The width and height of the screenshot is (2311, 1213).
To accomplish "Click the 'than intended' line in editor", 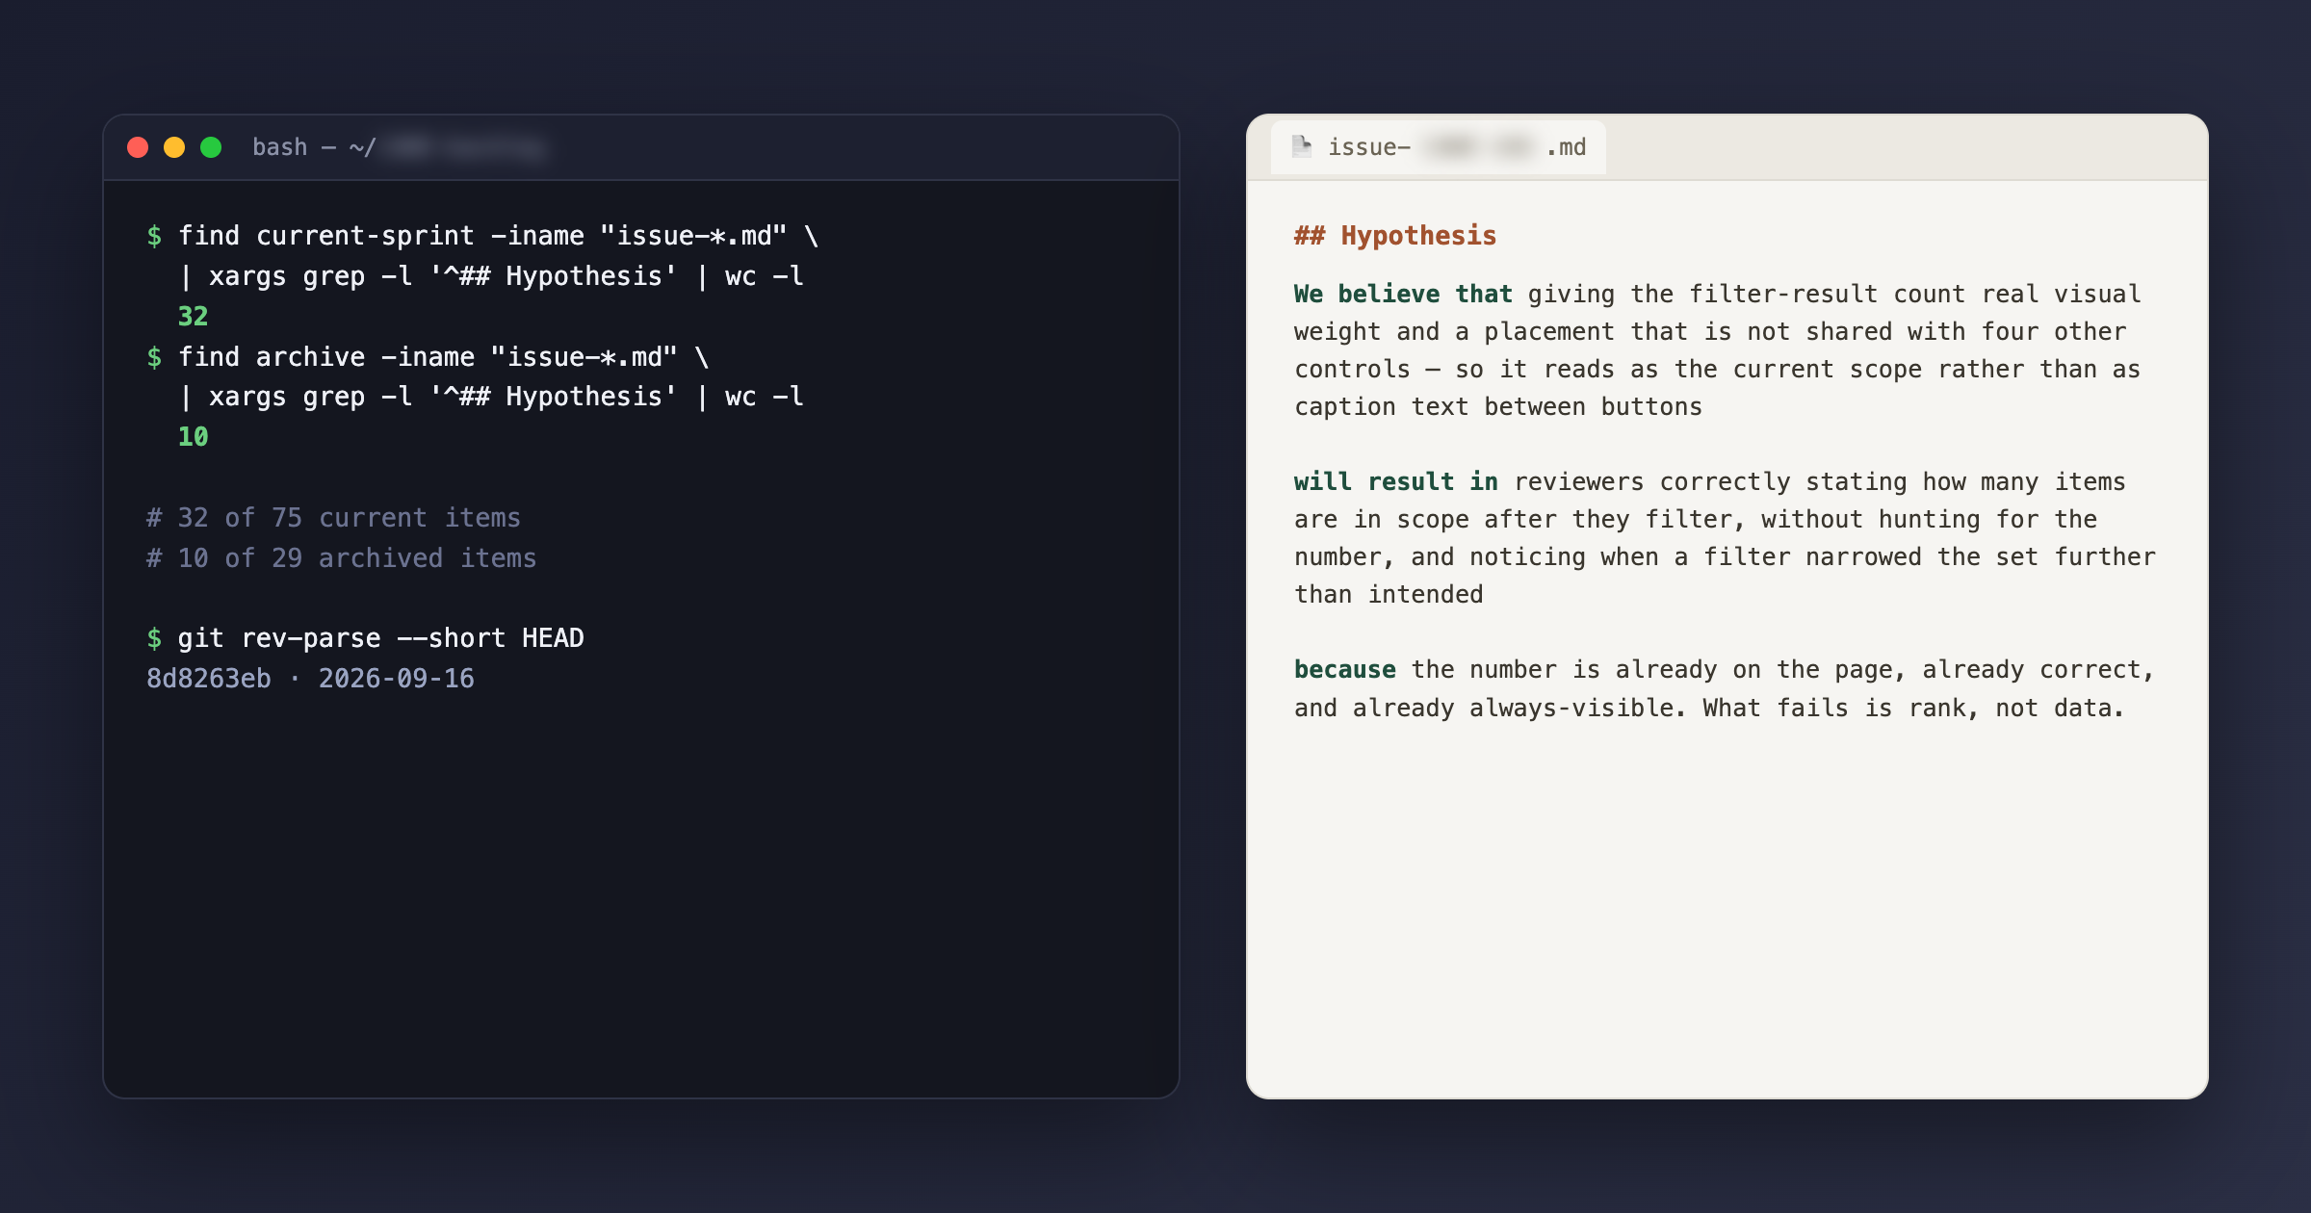I will [x=1389, y=595].
